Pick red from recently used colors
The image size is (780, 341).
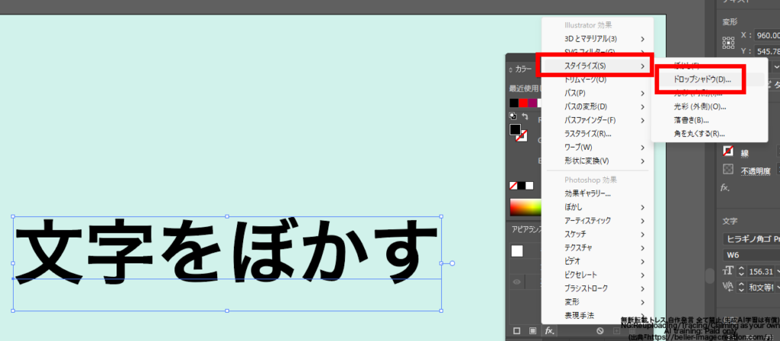tap(523, 103)
